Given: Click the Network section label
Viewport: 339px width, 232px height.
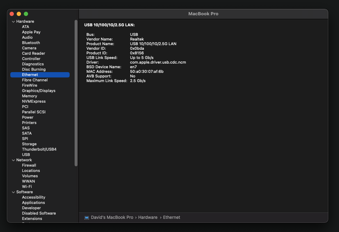Looking at the screenshot, I should pyautogui.click(x=24, y=160).
